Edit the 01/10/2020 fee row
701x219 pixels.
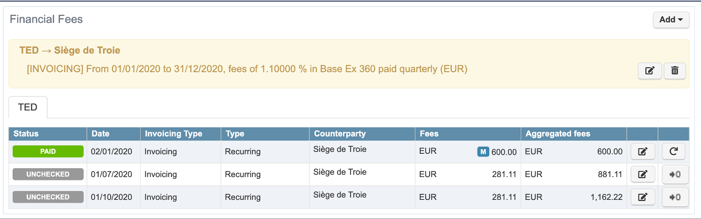point(643,197)
